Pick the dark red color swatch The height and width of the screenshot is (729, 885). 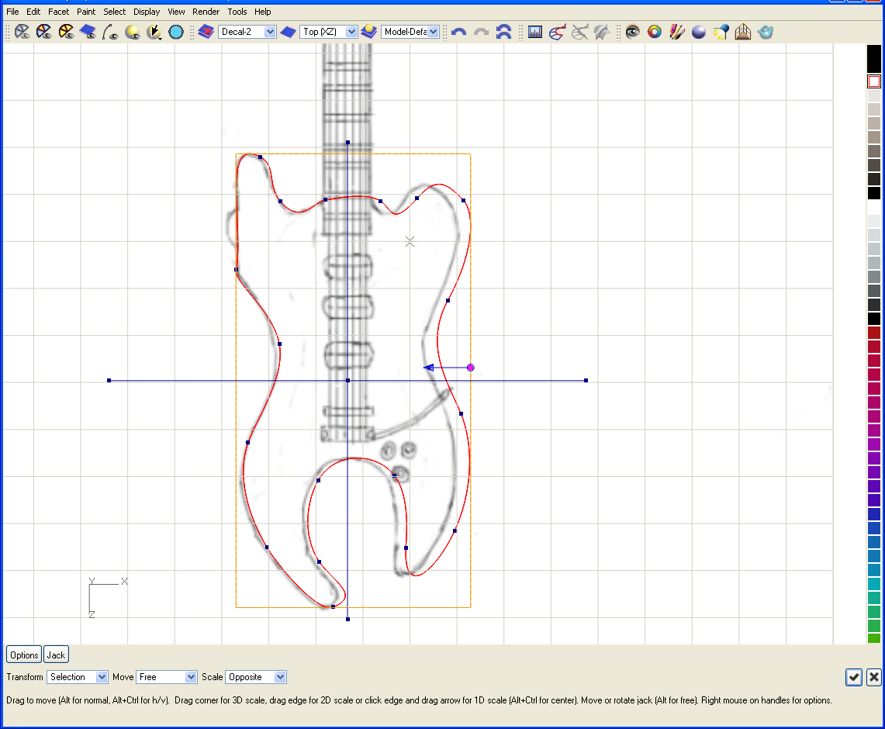(x=873, y=333)
